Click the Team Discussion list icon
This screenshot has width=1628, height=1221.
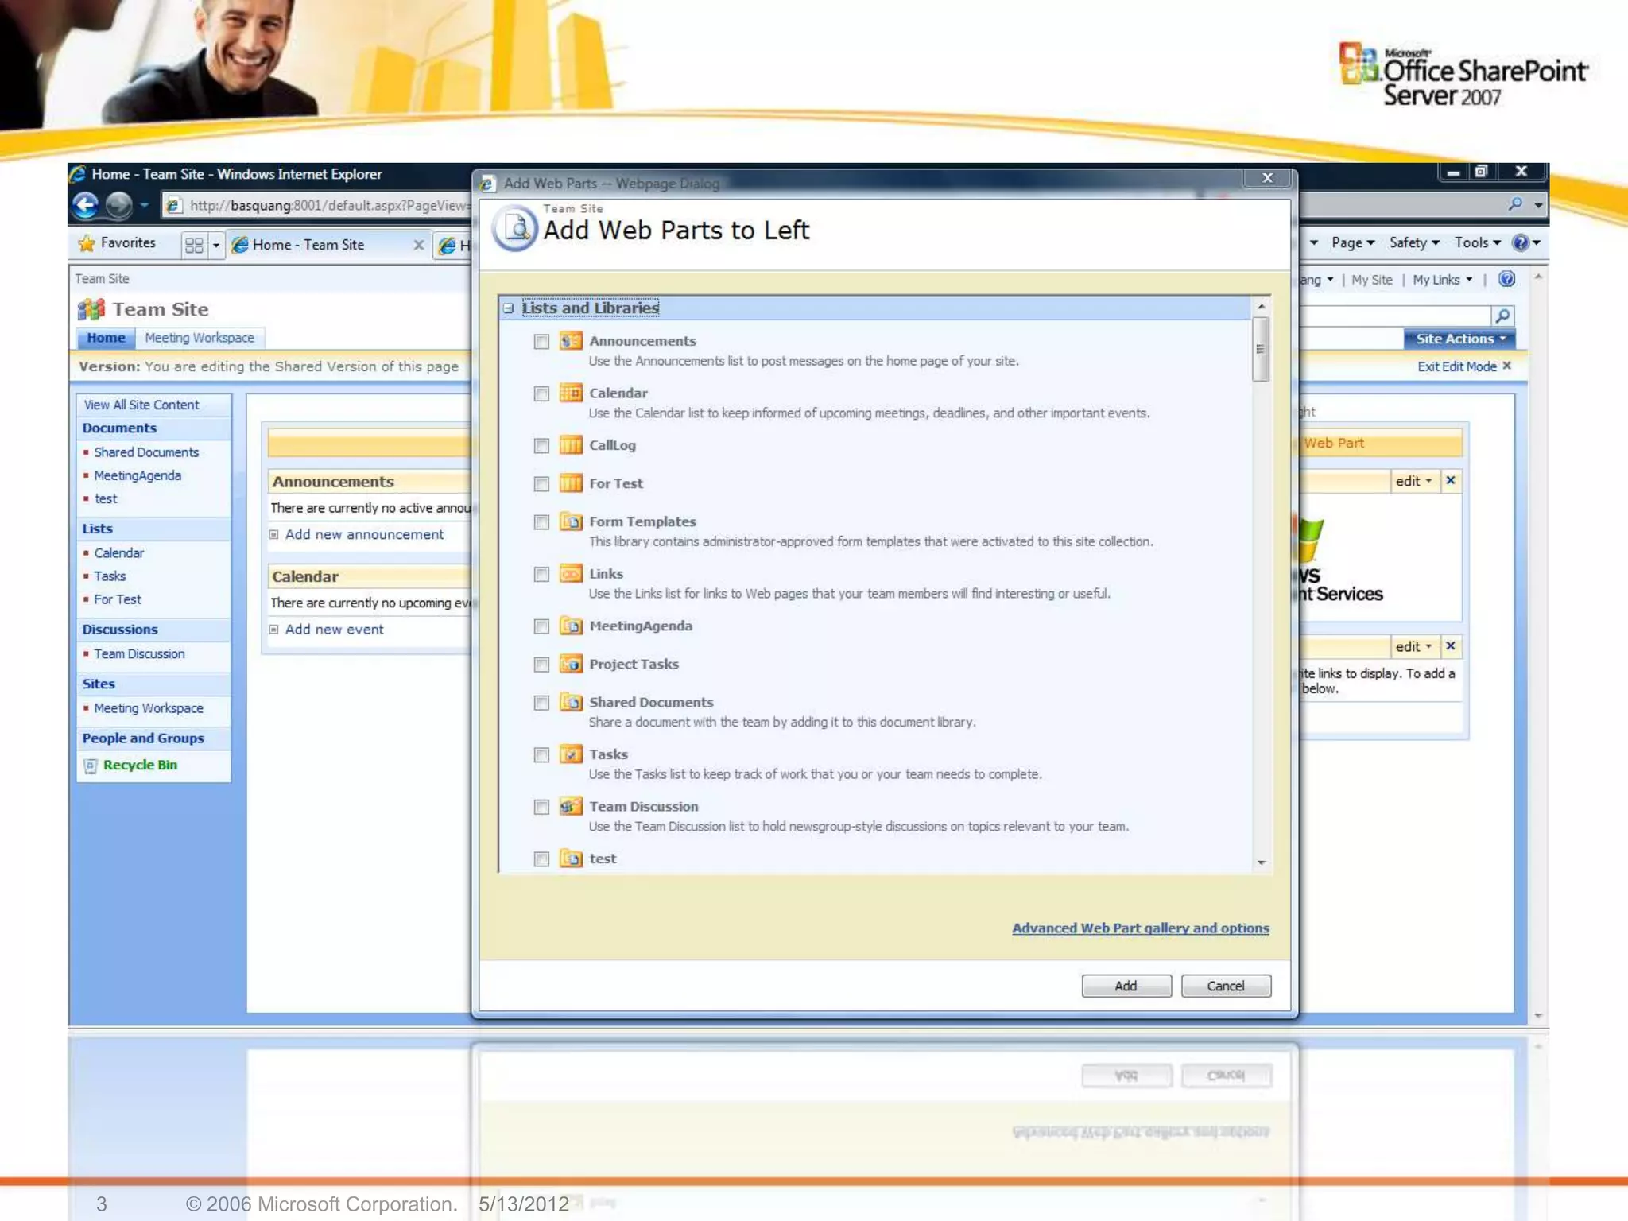(570, 806)
